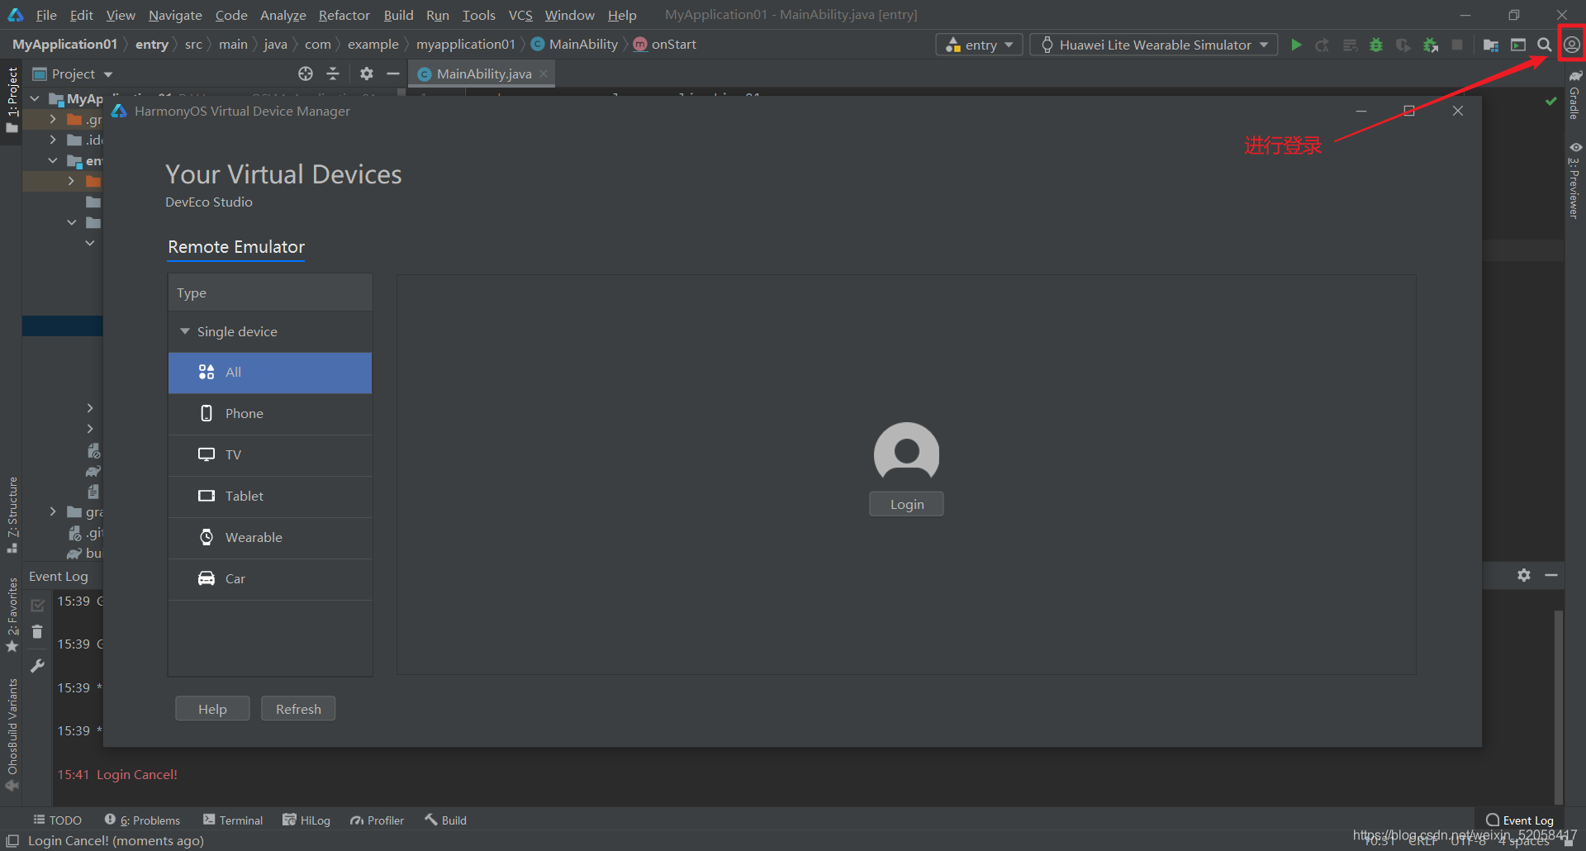Click the Attach debugger to process icon
Viewport: 1586px width, 851px height.
1431,45
